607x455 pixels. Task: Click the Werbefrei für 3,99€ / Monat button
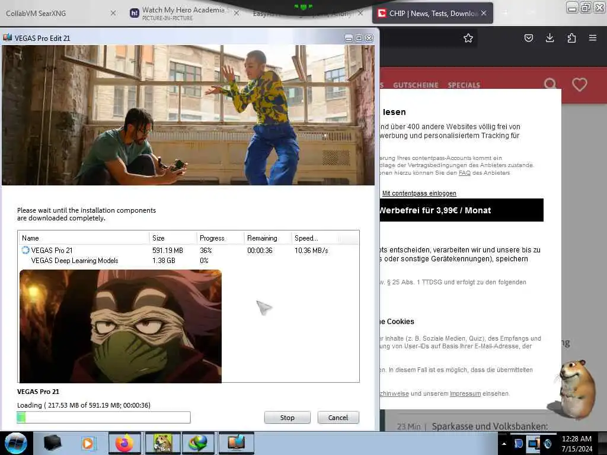[x=461, y=210]
